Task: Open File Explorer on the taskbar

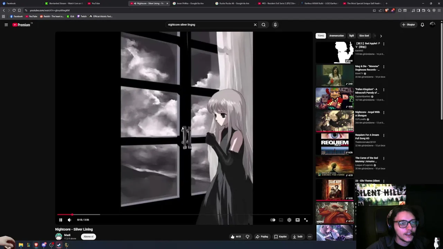Action: 21,245
